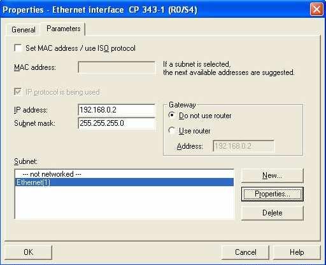Select the Parameters tab
326x265 pixels.
[x=64, y=29]
